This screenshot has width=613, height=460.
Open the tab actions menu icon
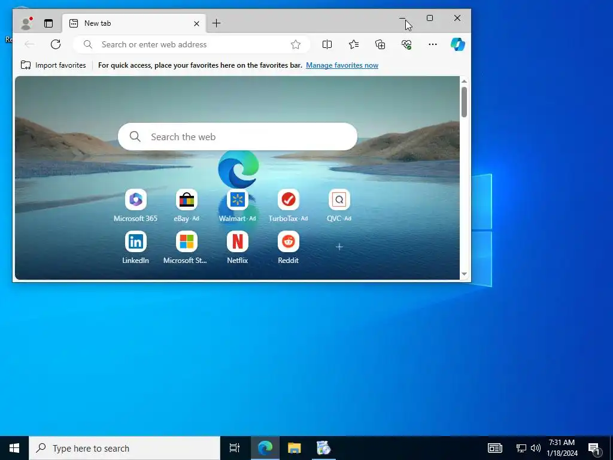(x=48, y=23)
